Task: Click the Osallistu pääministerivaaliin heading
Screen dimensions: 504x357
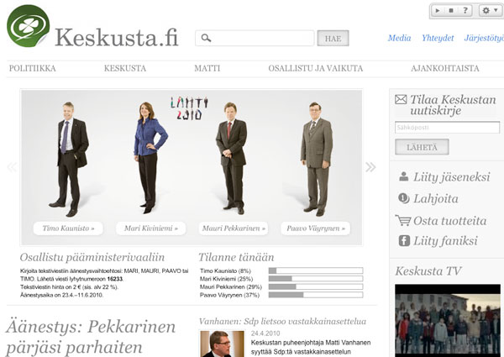Action: pyautogui.click(x=92, y=257)
